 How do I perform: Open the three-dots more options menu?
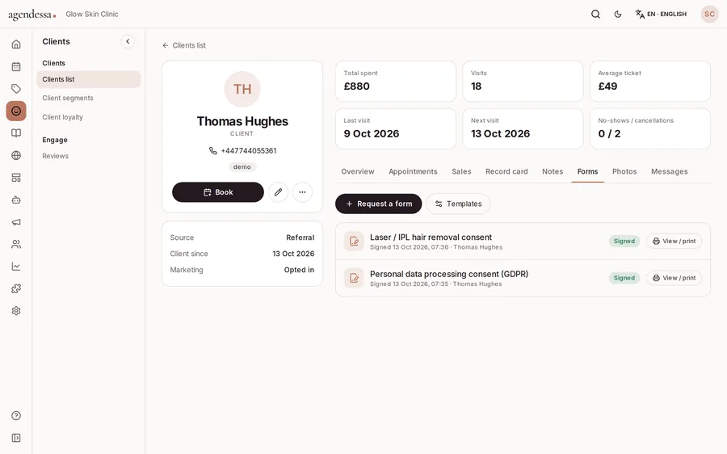tap(302, 192)
